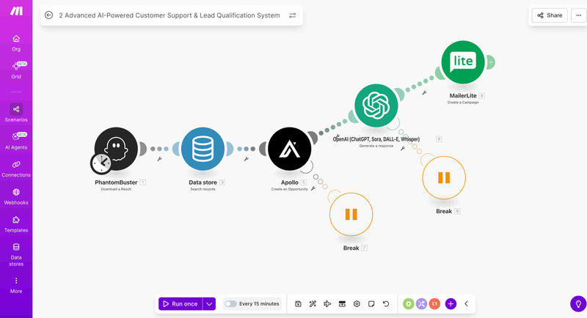
Task: Select the OpenAI module
Action: [x=376, y=106]
